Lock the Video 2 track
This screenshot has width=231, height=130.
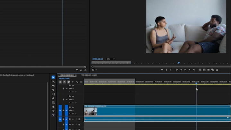click(x=63, y=100)
